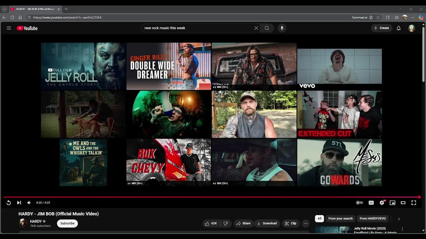Viewport: 426px width, 239px height.
Task: Open the Copilot sidebar icon
Action: (x=421, y=18)
